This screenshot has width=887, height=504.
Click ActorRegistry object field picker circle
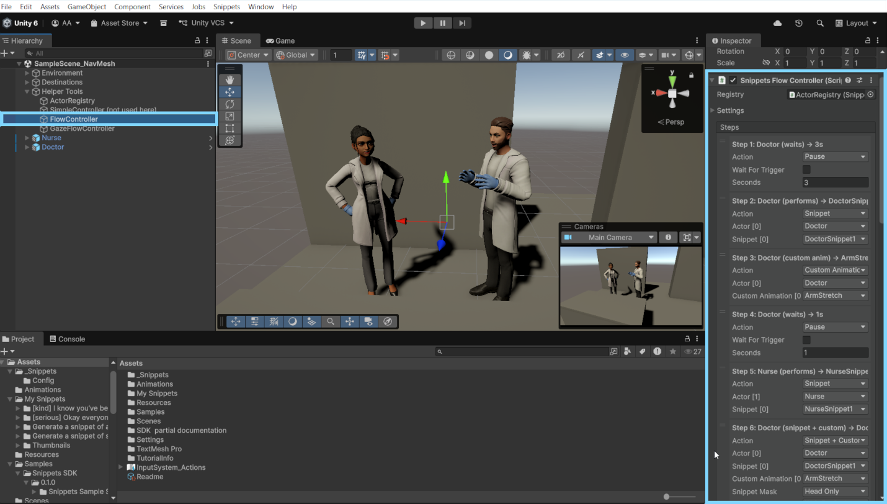pos(870,94)
